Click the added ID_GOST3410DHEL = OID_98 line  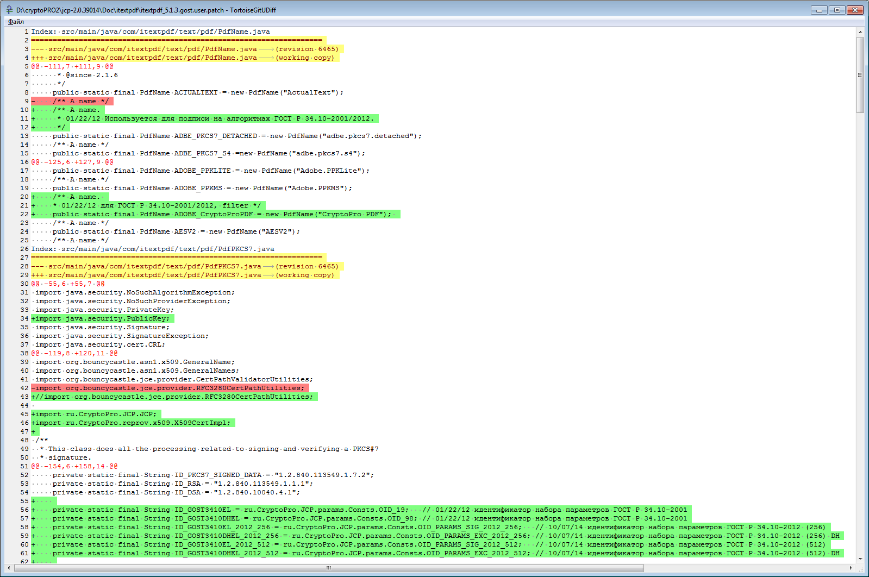point(361,518)
